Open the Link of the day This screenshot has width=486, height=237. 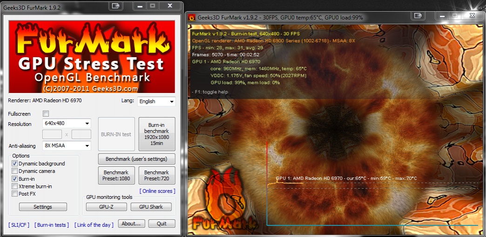coord(94,225)
